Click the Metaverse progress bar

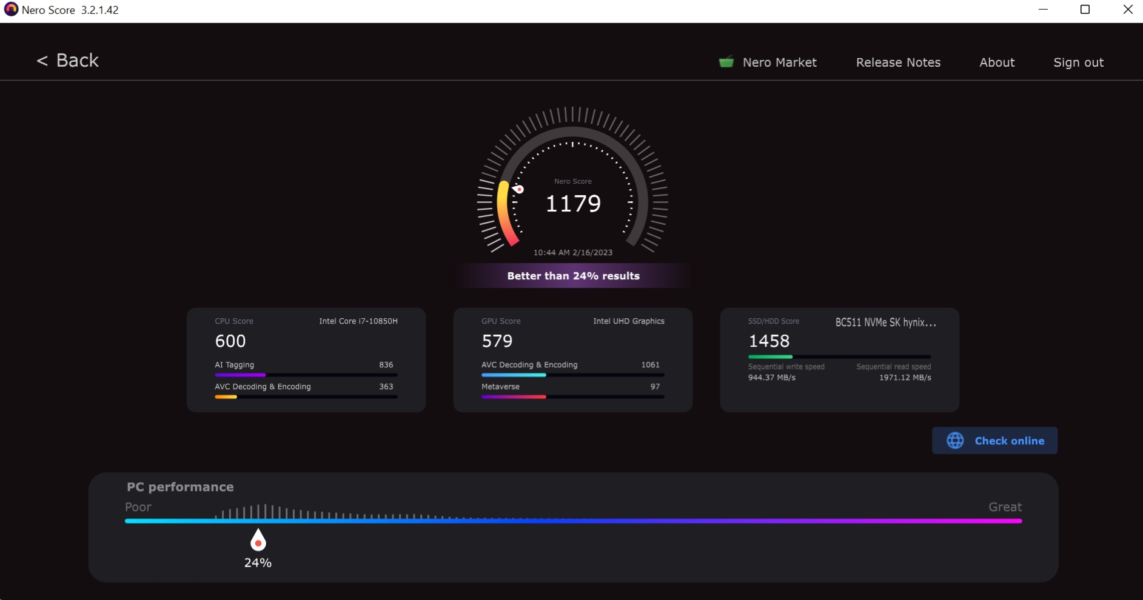pos(573,397)
